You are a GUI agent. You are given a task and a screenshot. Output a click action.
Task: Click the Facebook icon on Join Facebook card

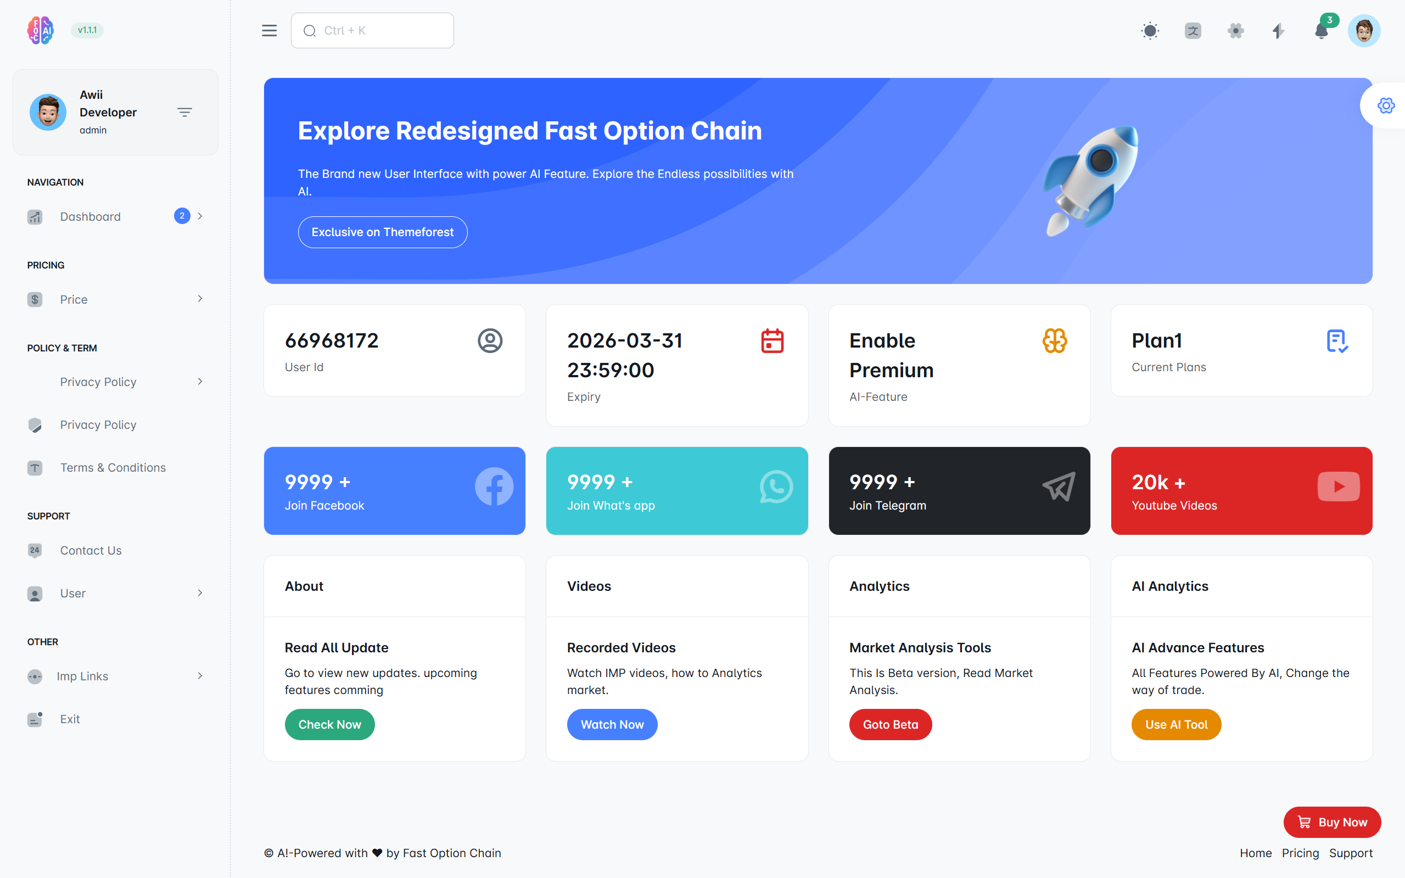494,486
